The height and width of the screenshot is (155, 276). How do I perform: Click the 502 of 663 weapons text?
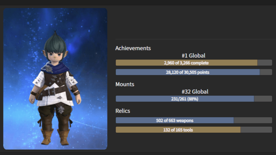click(175, 121)
